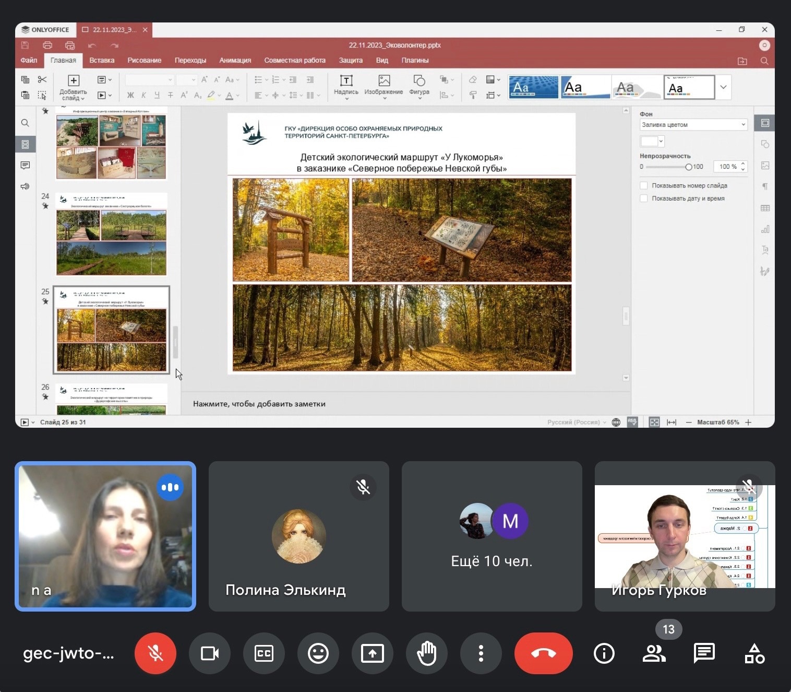Open Ещё 10 чел. participants tile
This screenshot has height=692, width=791.
click(x=492, y=536)
